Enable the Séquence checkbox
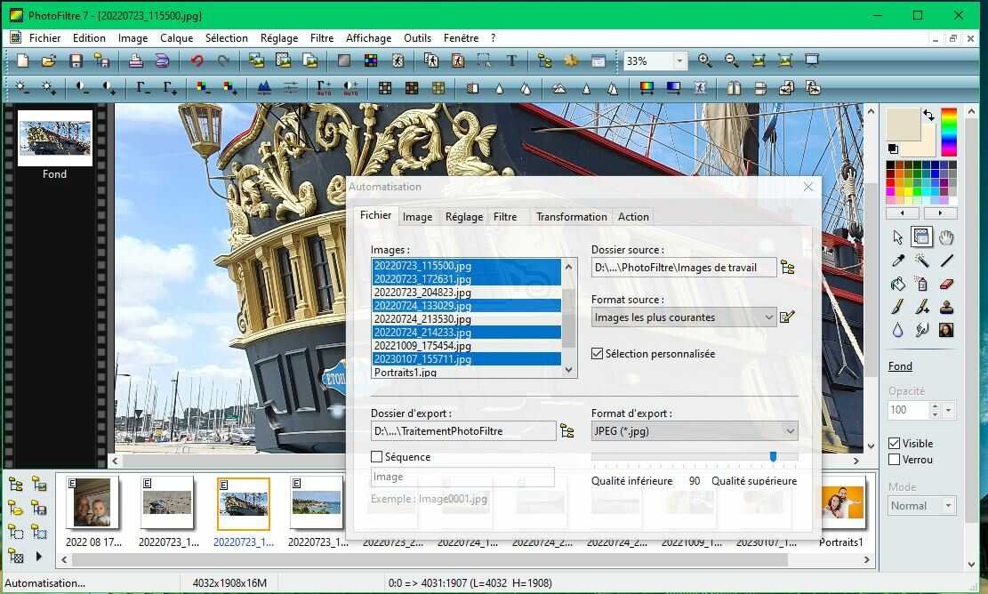This screenshot has height=594, width=988. 377,457
